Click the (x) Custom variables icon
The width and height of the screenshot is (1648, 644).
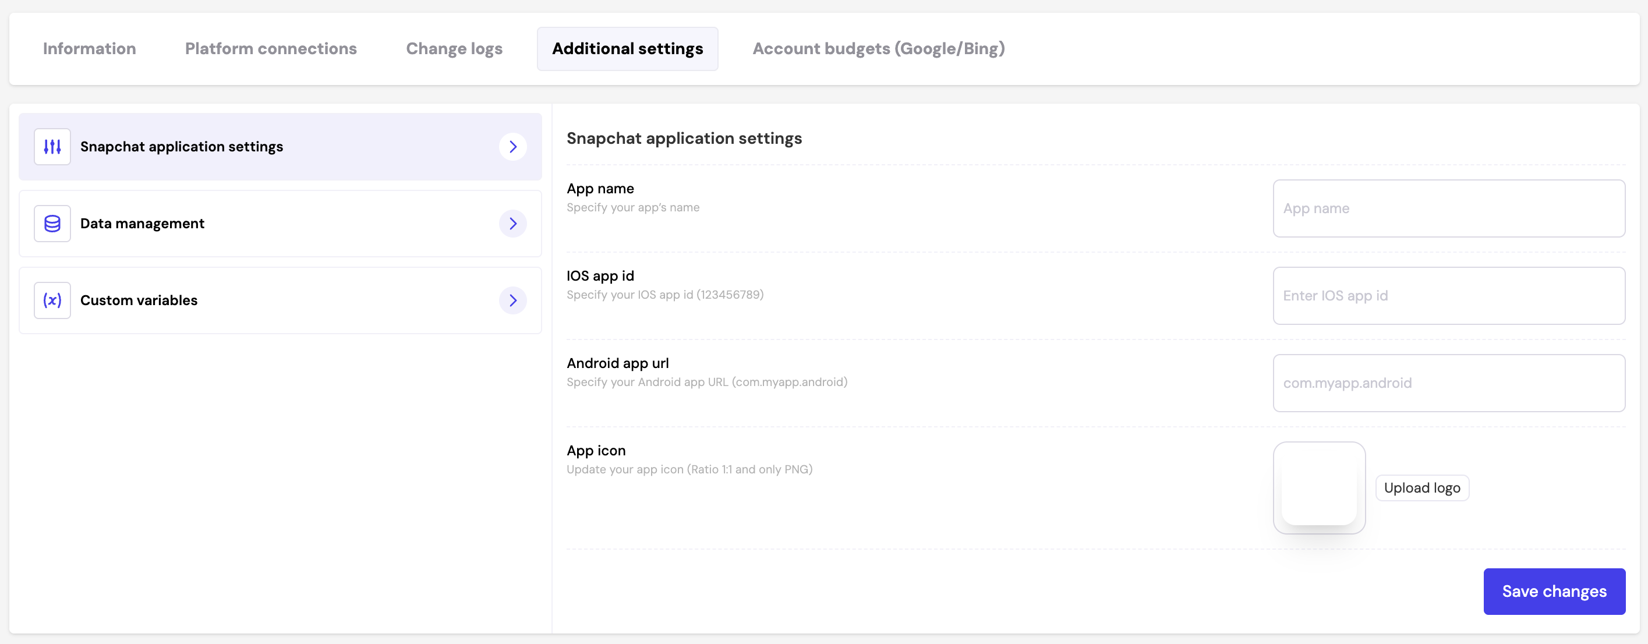52,300
